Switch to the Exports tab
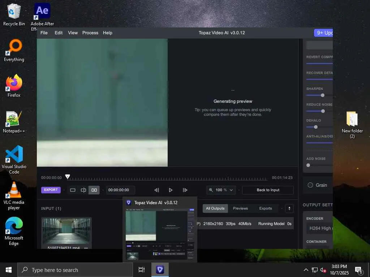The width and height of the screenshot is (370, 277). [266, 208]
